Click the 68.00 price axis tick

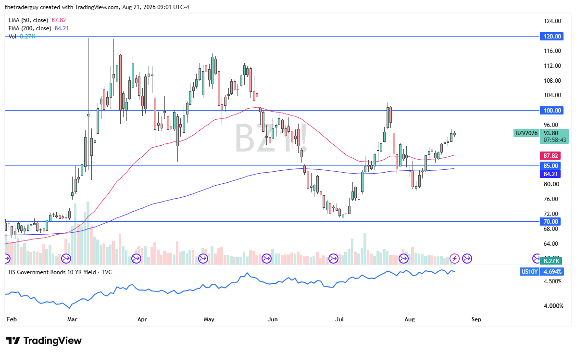(551, 229)
